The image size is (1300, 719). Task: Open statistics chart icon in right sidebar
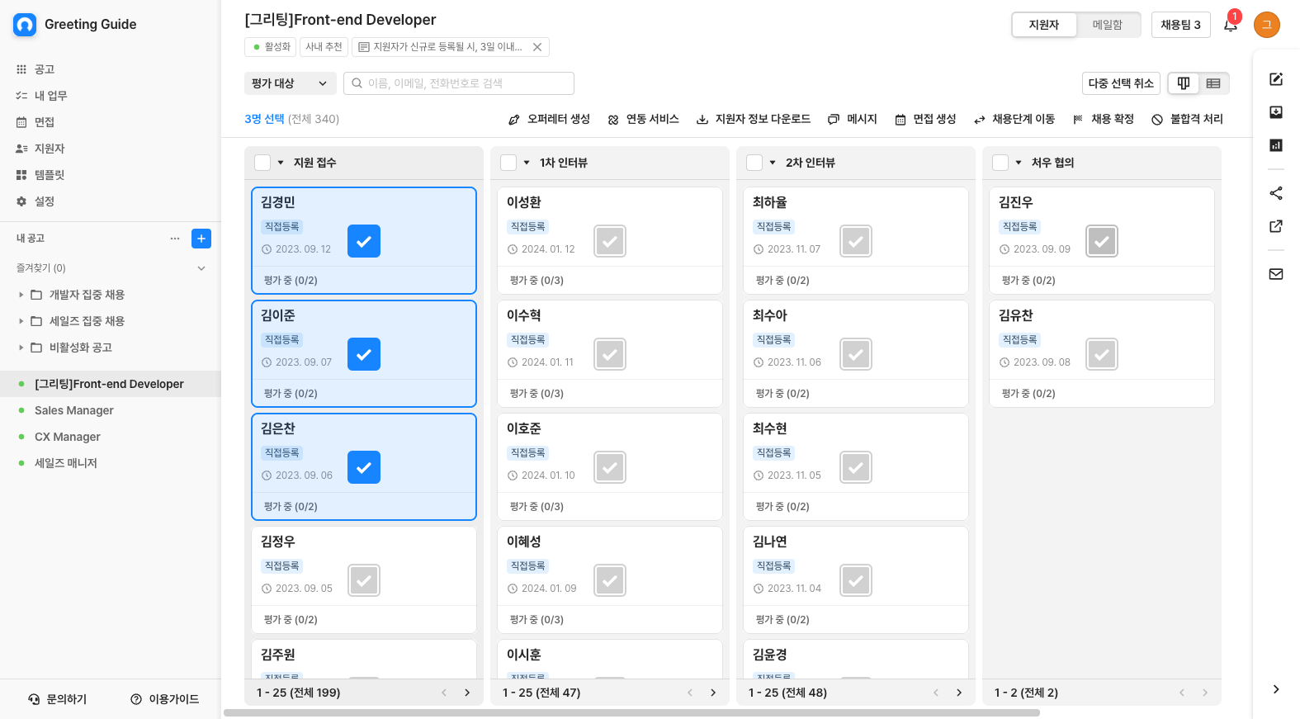pos(1276,145)
